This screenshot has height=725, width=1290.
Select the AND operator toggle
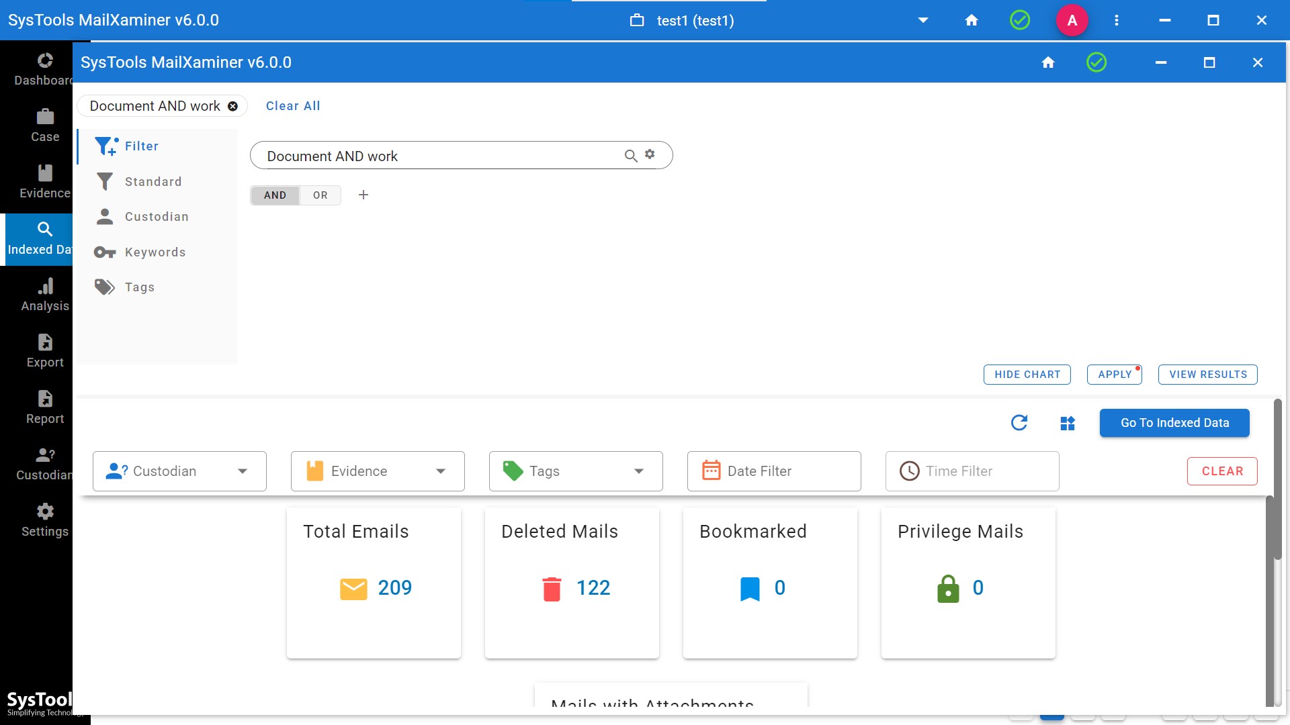pos(275,195)
